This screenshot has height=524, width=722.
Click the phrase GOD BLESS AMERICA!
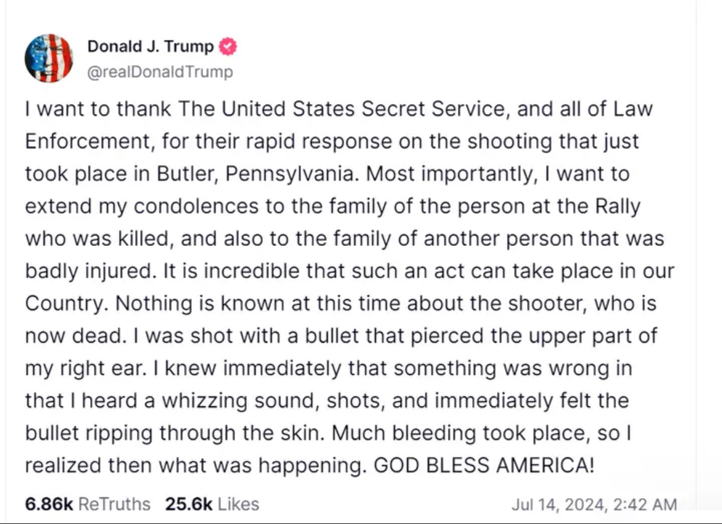point(484,465)
